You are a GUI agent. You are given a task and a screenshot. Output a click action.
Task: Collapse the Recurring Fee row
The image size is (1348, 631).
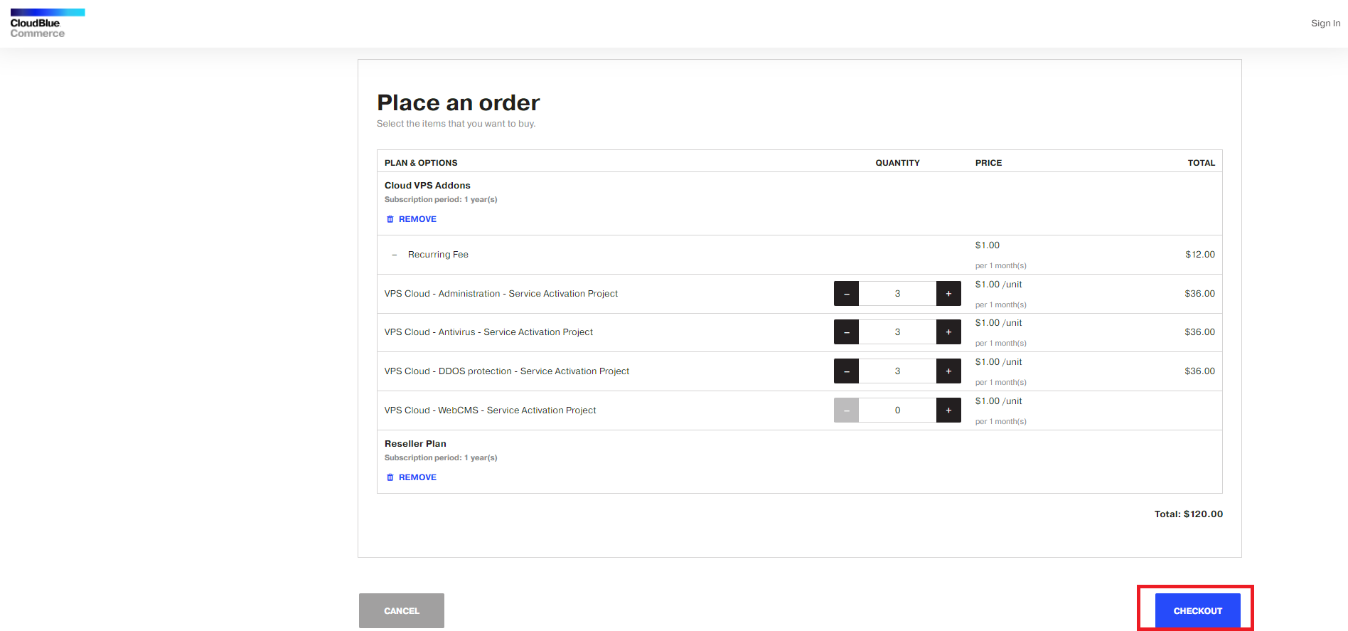(x=395, y=255)
